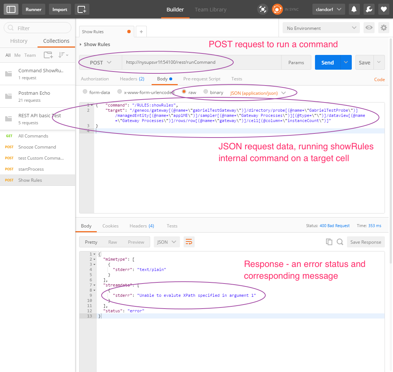Open JSON (application/json) content type dropdown
This screenshot has width=393, height=372.
click(258, 93)
